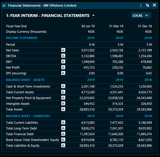Click the 31 Mar 19 column header

pyautogui.click(x=116, y=26)
